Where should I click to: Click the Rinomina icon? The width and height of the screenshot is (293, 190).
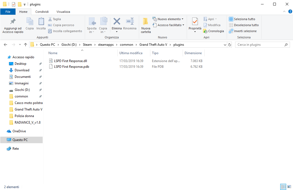coord(130,21)
